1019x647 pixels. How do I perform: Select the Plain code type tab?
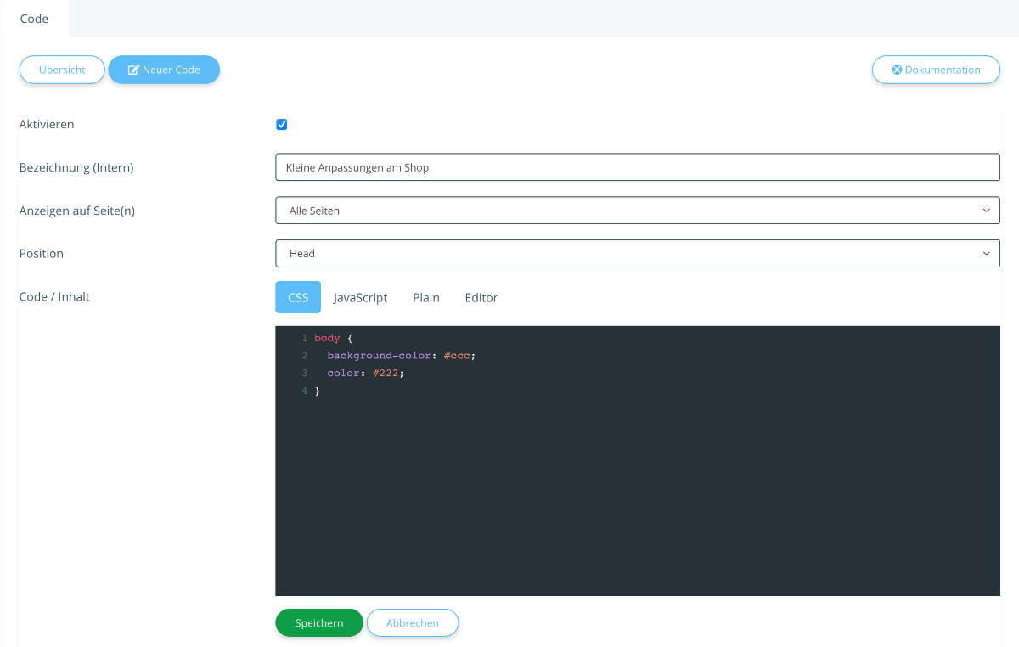pyautogui.click(x=426, y=297)
